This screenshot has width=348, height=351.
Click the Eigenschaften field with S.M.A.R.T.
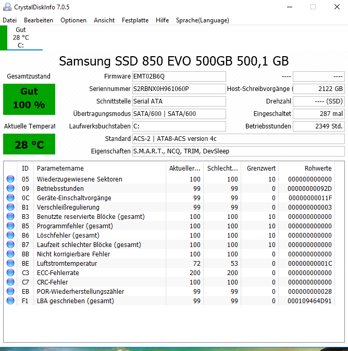click(x=239, y=151)
